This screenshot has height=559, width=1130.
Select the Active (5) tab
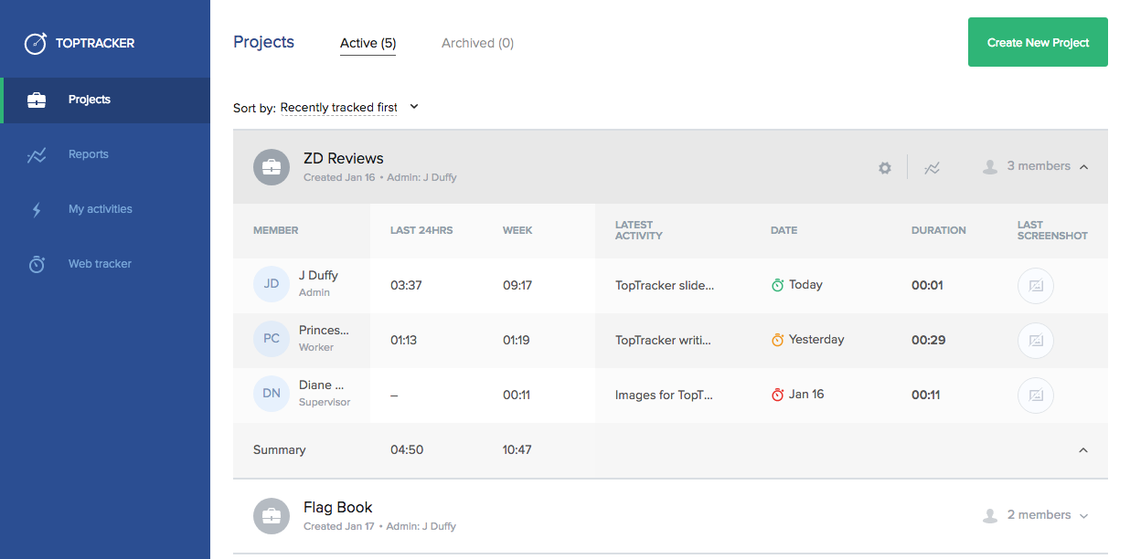[x=368, y=43]
